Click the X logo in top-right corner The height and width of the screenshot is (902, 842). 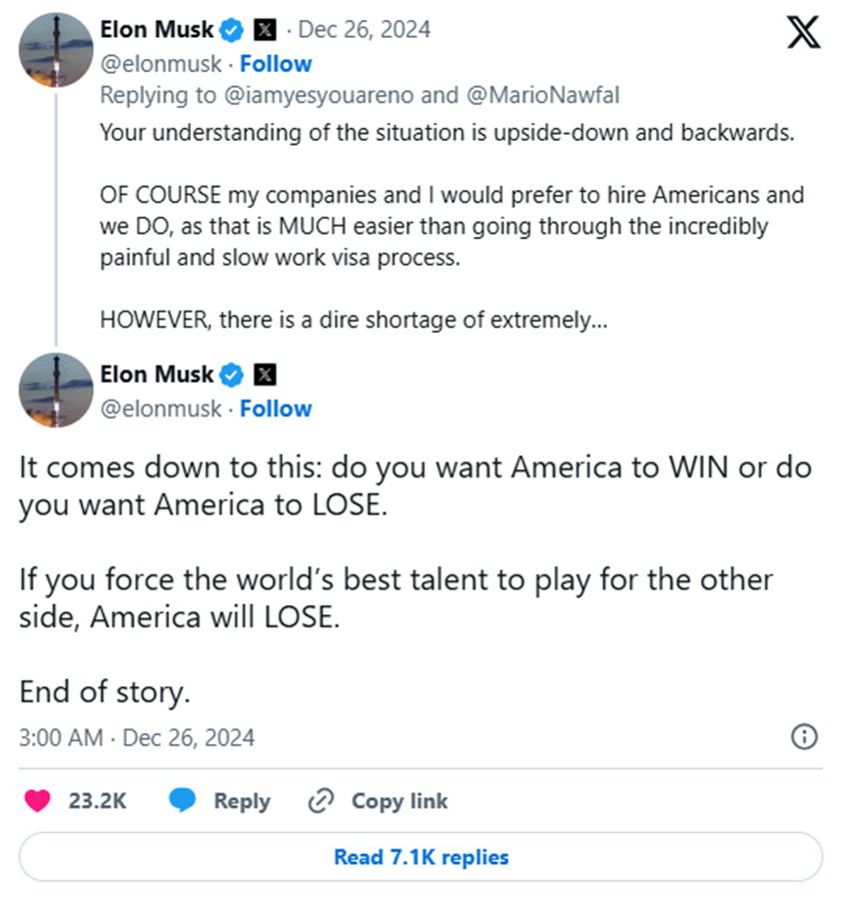click(x=803, y=33)
